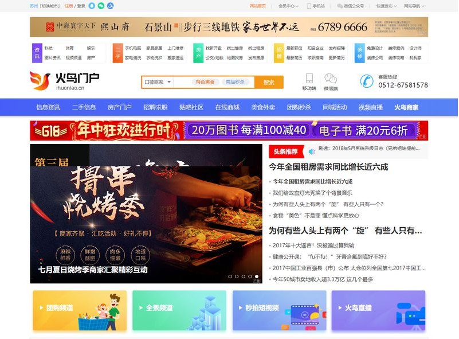
Task: Expand the 快速发布 dropdown
Action: 386,6
